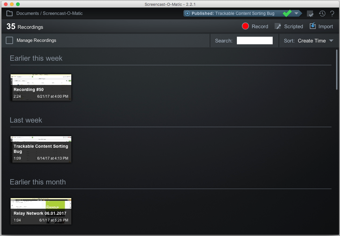Image resolution: width=340 pixels, height=236 pixels.
Task: Click the Sort: label
Action: 289,41
